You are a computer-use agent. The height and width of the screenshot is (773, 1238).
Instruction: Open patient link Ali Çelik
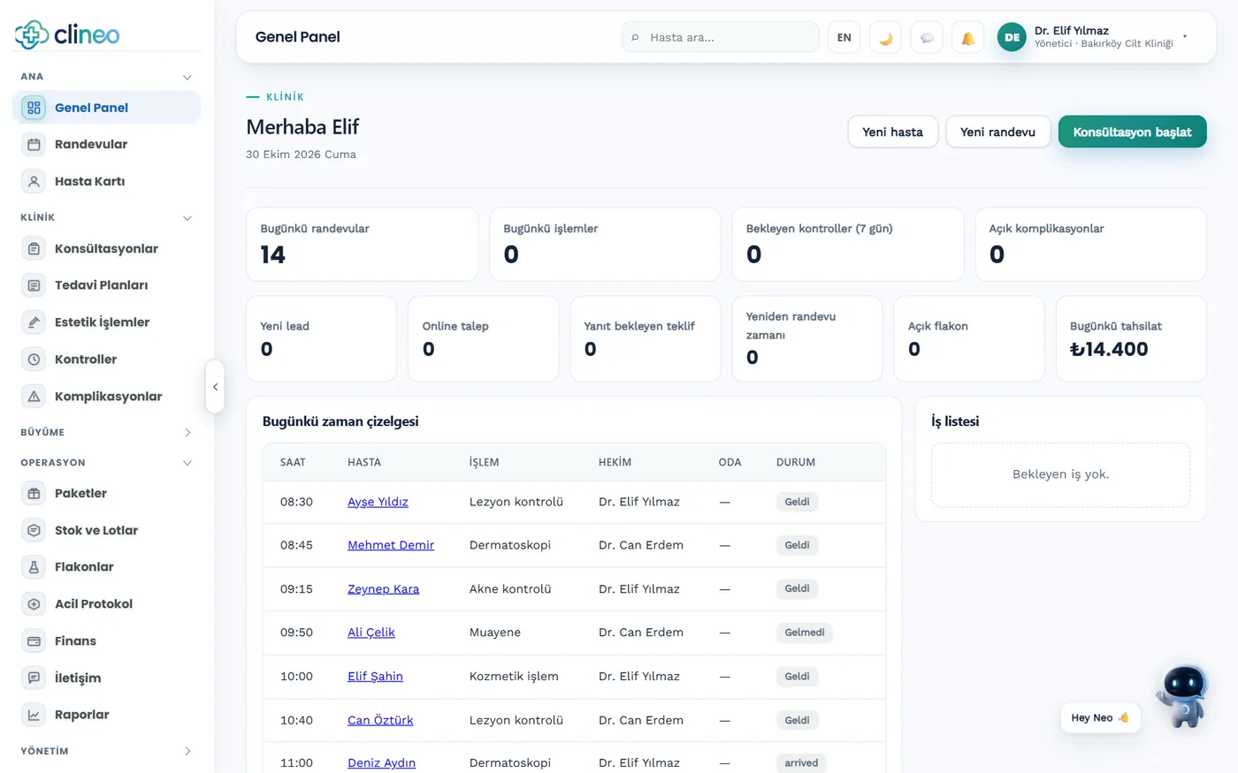(x=371, y=633)
